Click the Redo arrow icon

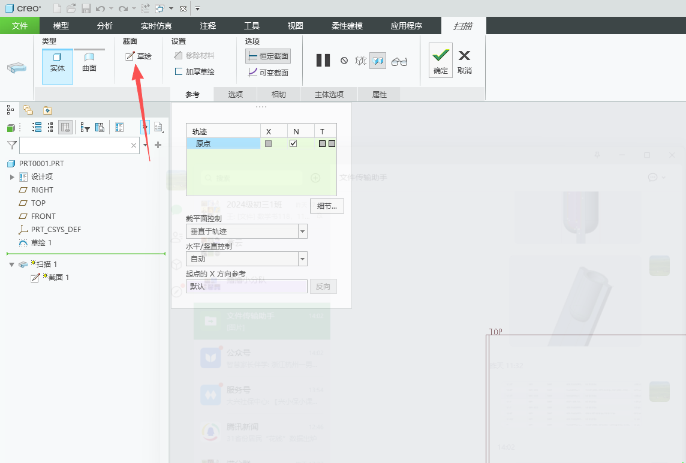(124, 8)
